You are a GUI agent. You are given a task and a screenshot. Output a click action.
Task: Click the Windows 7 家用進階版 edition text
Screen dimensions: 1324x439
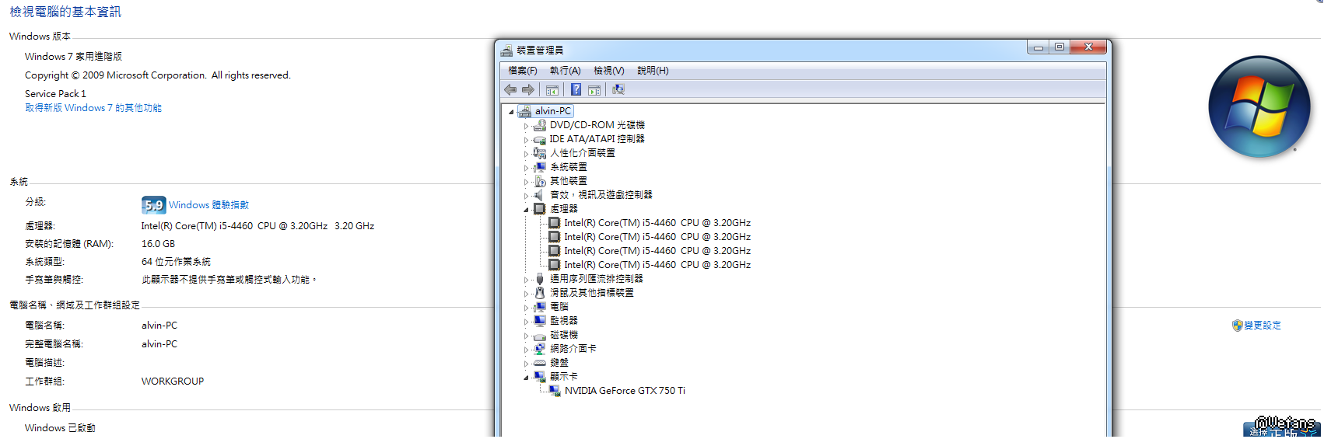[x=73, y=57]
